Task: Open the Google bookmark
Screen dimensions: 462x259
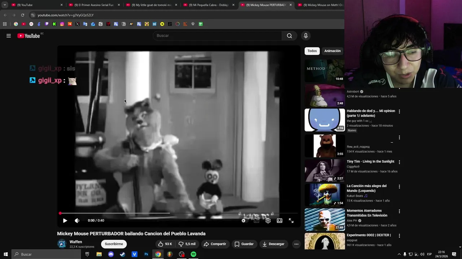Action: 16,24
